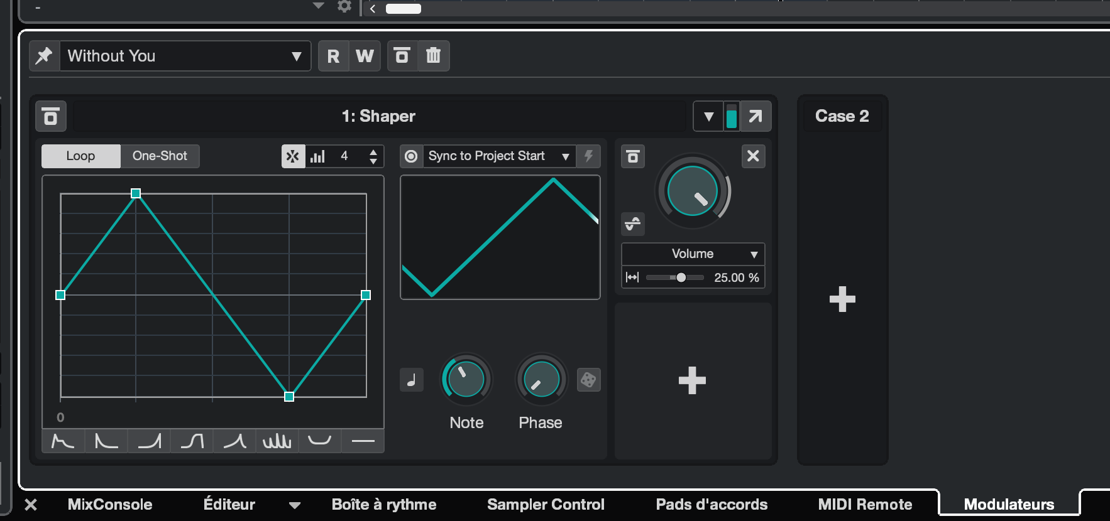Click the pin icon beside Without You

[x=45, y=56]
